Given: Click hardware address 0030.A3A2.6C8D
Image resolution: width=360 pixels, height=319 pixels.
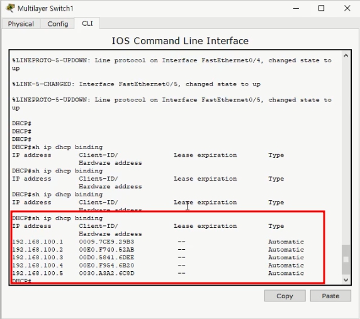Looking at the screenshot, I should (106, 273).
